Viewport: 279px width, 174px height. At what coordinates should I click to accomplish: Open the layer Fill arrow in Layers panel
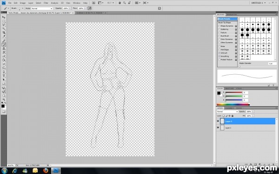point(253,116)
